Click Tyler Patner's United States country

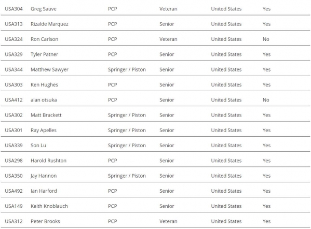[x=226, y=54]
